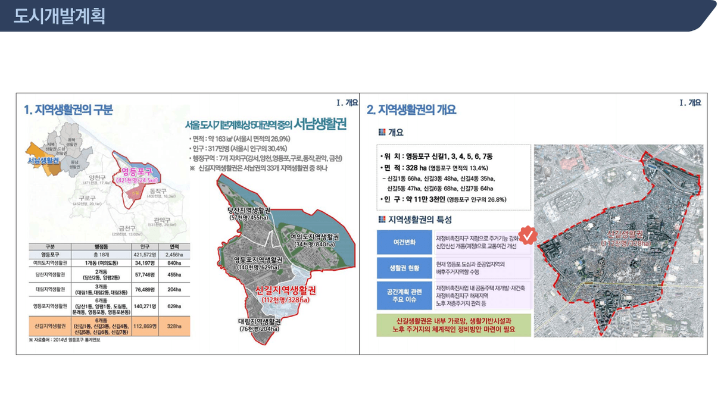Click the 영등포구 row label in the table
The height and width of the screenshot is (407, 724).
pyautogui.click(x=50, y=254)
